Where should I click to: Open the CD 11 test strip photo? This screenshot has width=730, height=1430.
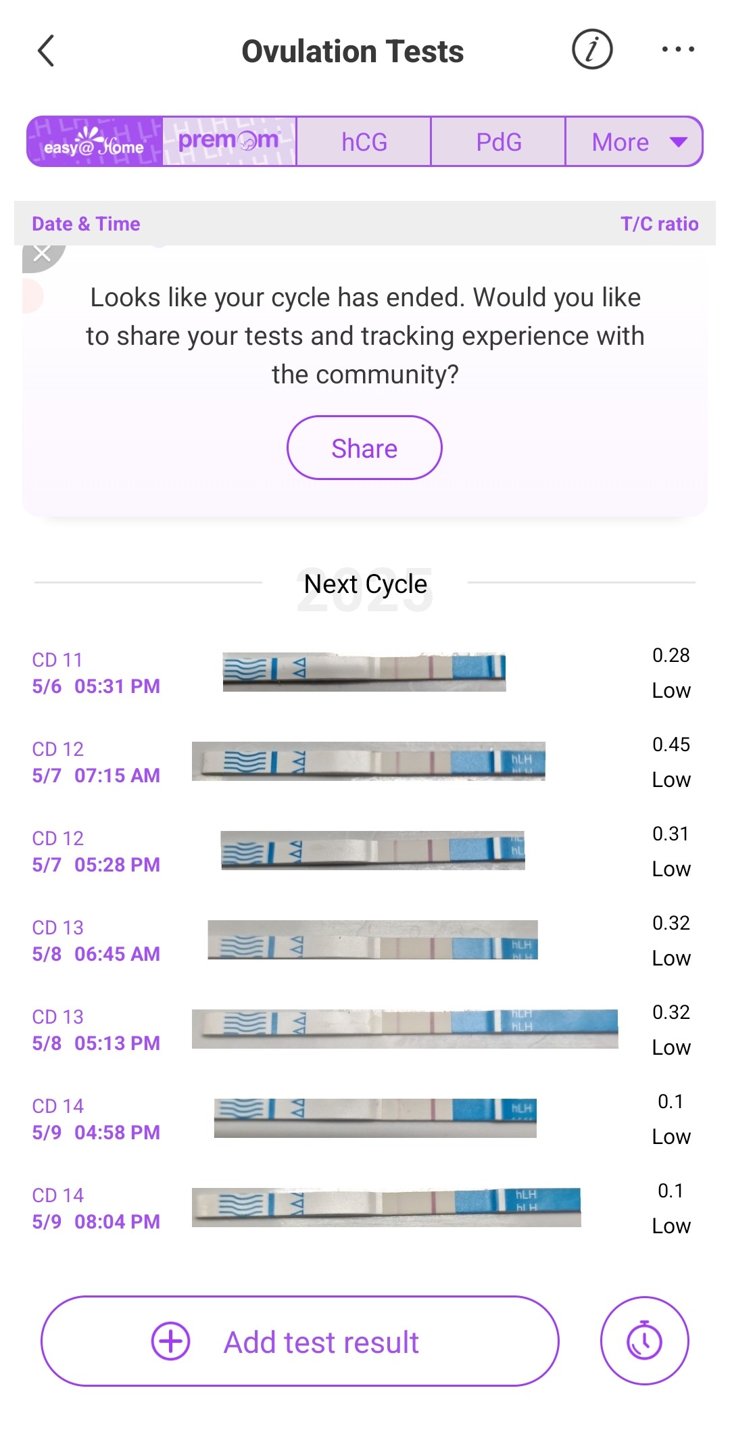click(364, 672)
